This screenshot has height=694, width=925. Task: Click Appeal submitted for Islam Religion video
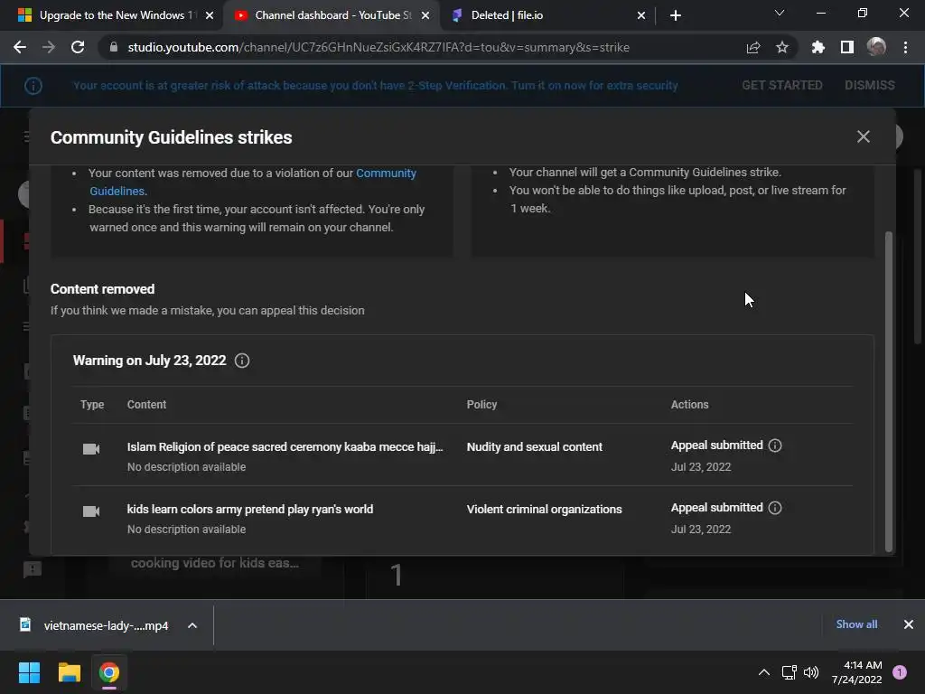[716, 445]
